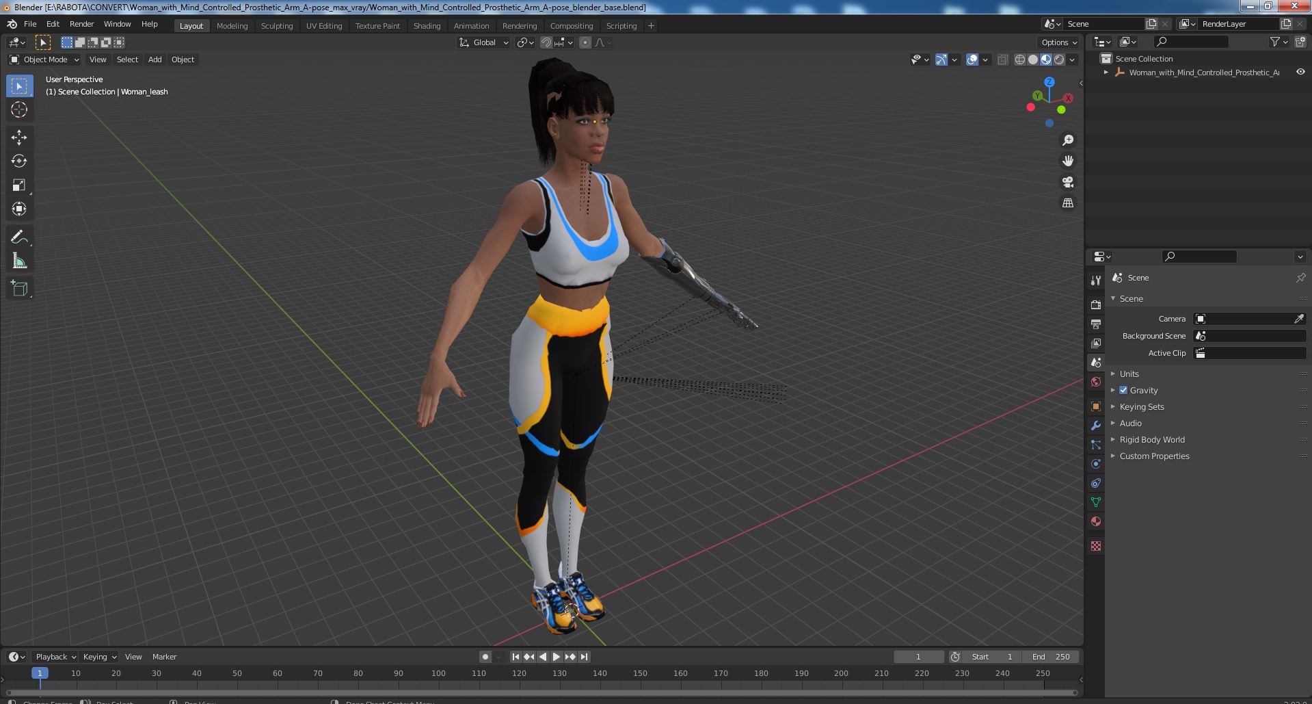The height and width of the screenshot is (704, 1312).
Task: Select the Rotate tool
Action: click(19, 161)
